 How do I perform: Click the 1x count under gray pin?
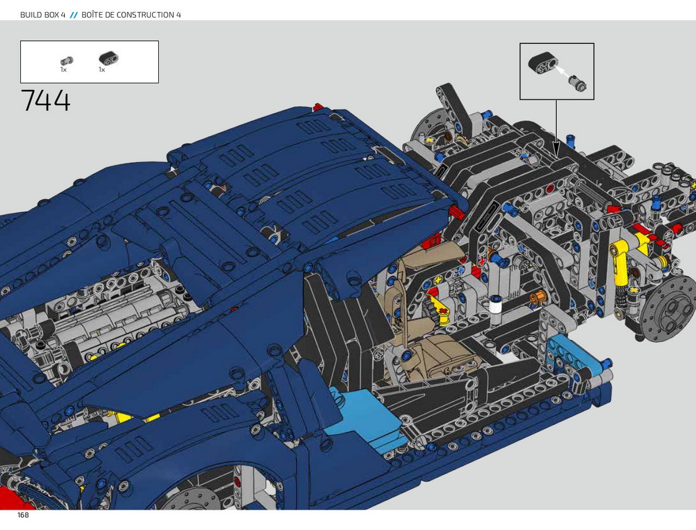click(64, 70)
